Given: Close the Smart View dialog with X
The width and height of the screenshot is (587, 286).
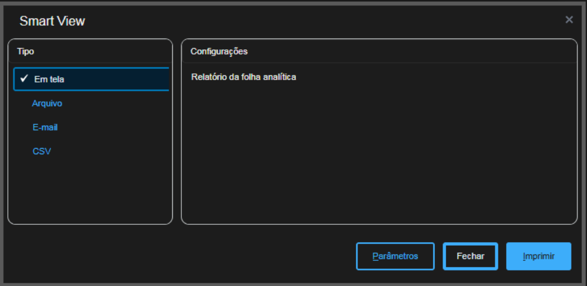Looking at the screenshot, I should pos(569,20).
